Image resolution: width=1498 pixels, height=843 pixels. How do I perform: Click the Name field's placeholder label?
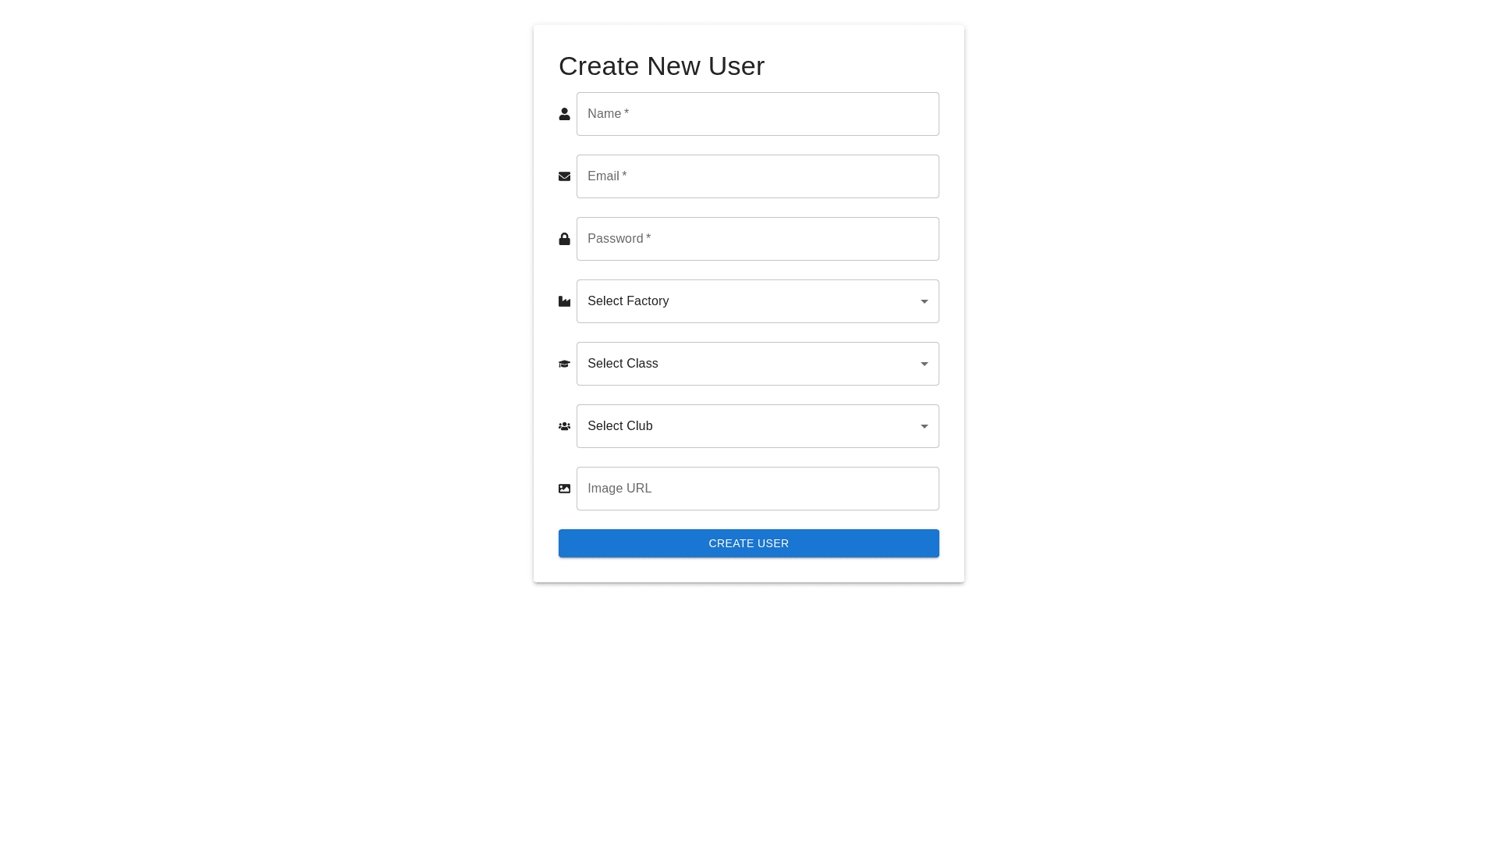[x=604, y=114]
